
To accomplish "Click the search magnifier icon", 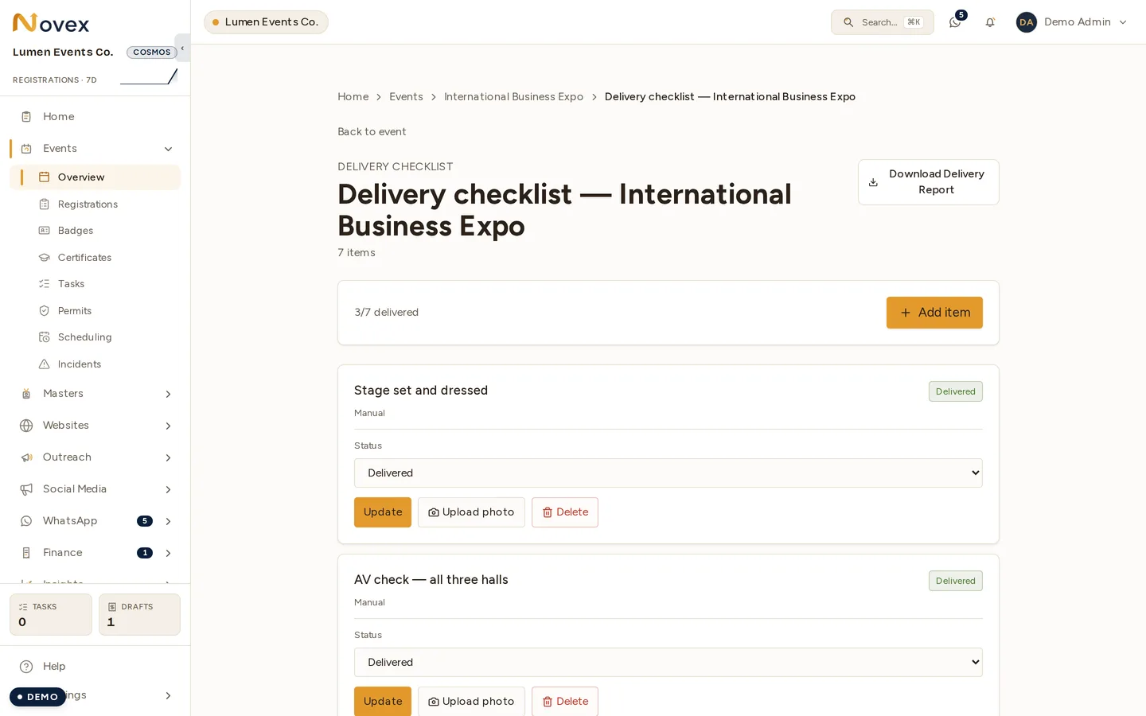I will (848, 22).
